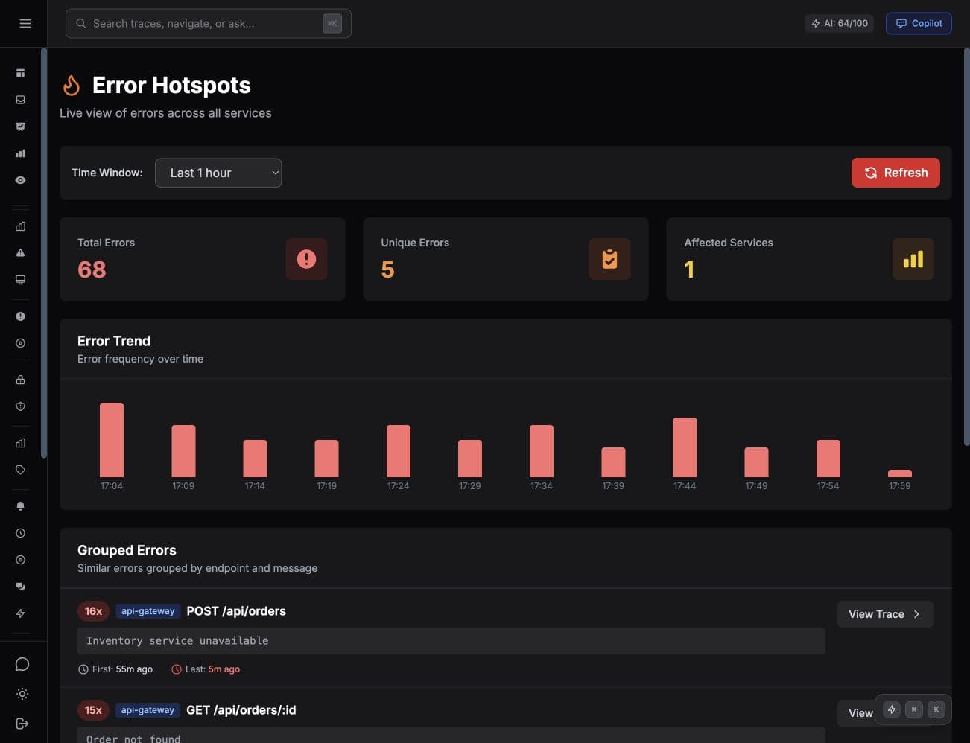Click the flame icon beside Error Hotspots

tap(72, 86)
